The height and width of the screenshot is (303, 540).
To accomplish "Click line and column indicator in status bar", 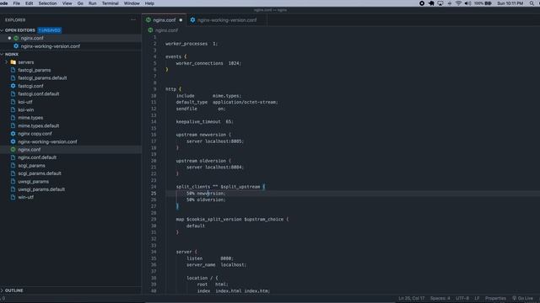I will pyautogui.click(x=412, y=298).
